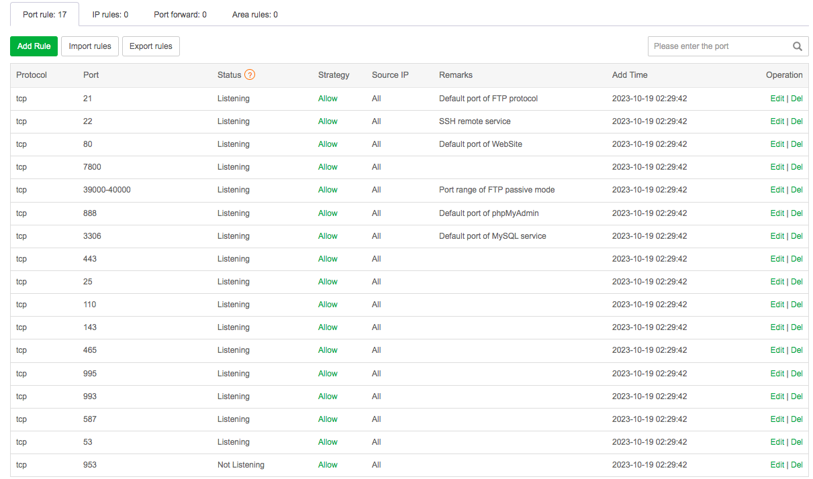
Task: Open the Port rule tab
Action: [x=44, y=14]
